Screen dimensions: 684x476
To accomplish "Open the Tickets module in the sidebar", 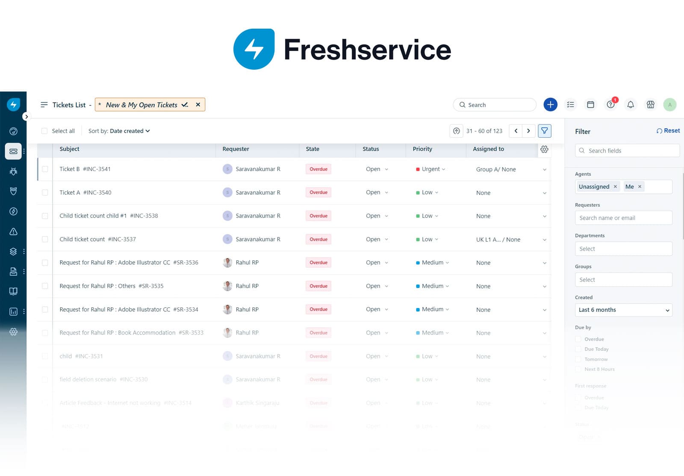I will (x=13, y=151).
